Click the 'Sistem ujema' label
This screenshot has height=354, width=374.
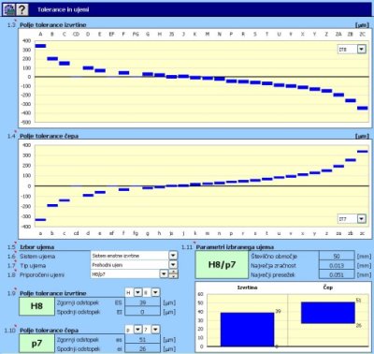click(x=37, y=257)
